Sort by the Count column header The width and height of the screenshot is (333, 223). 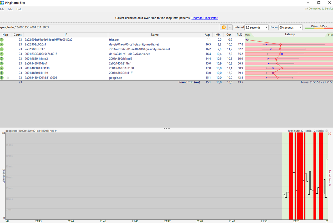18,35
